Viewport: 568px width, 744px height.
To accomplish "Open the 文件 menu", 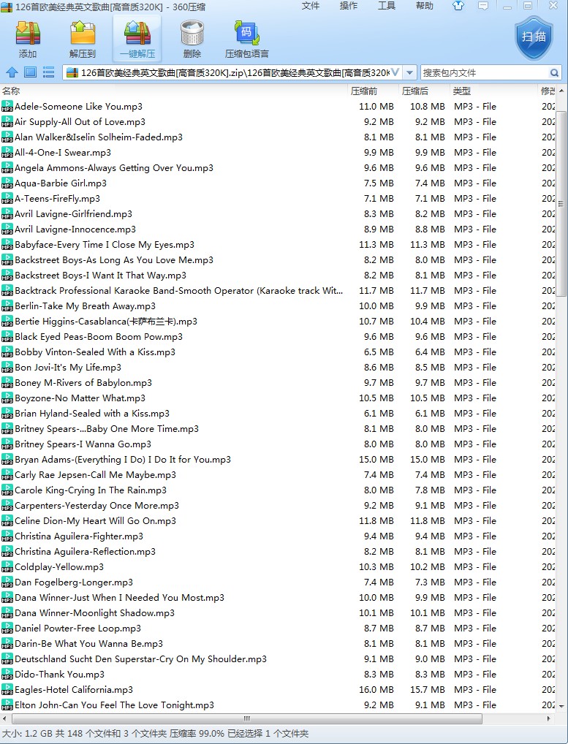I will click(311, 6).
